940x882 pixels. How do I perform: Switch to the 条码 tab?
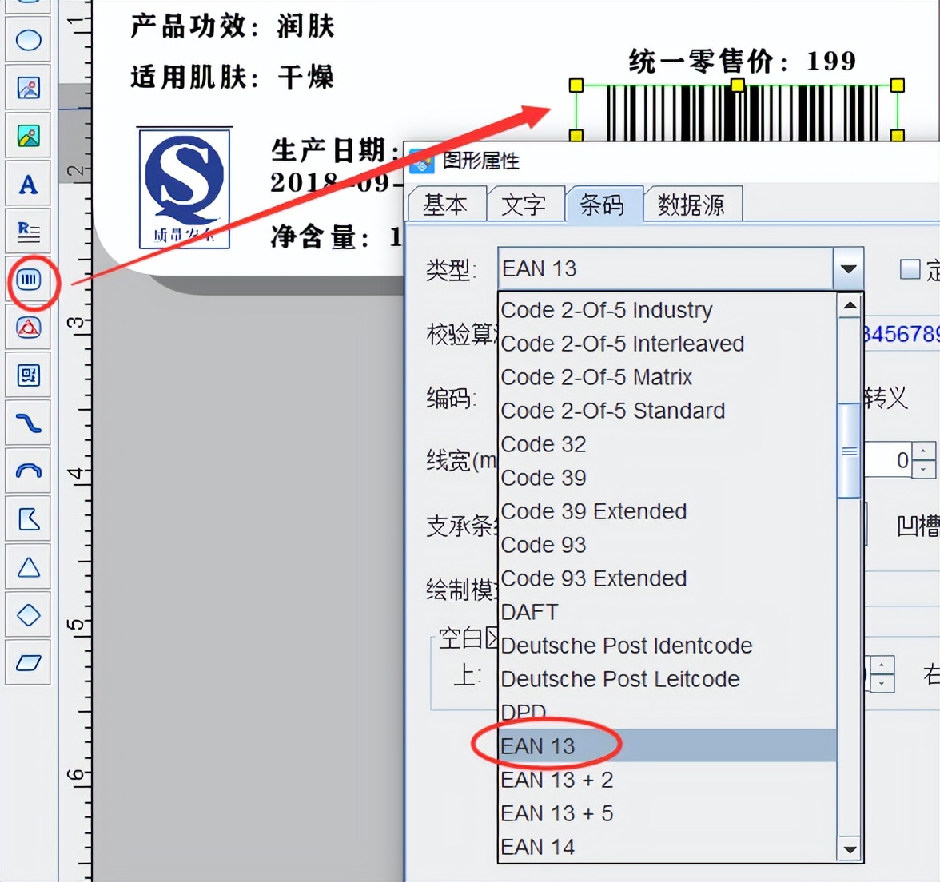[603, 205]
